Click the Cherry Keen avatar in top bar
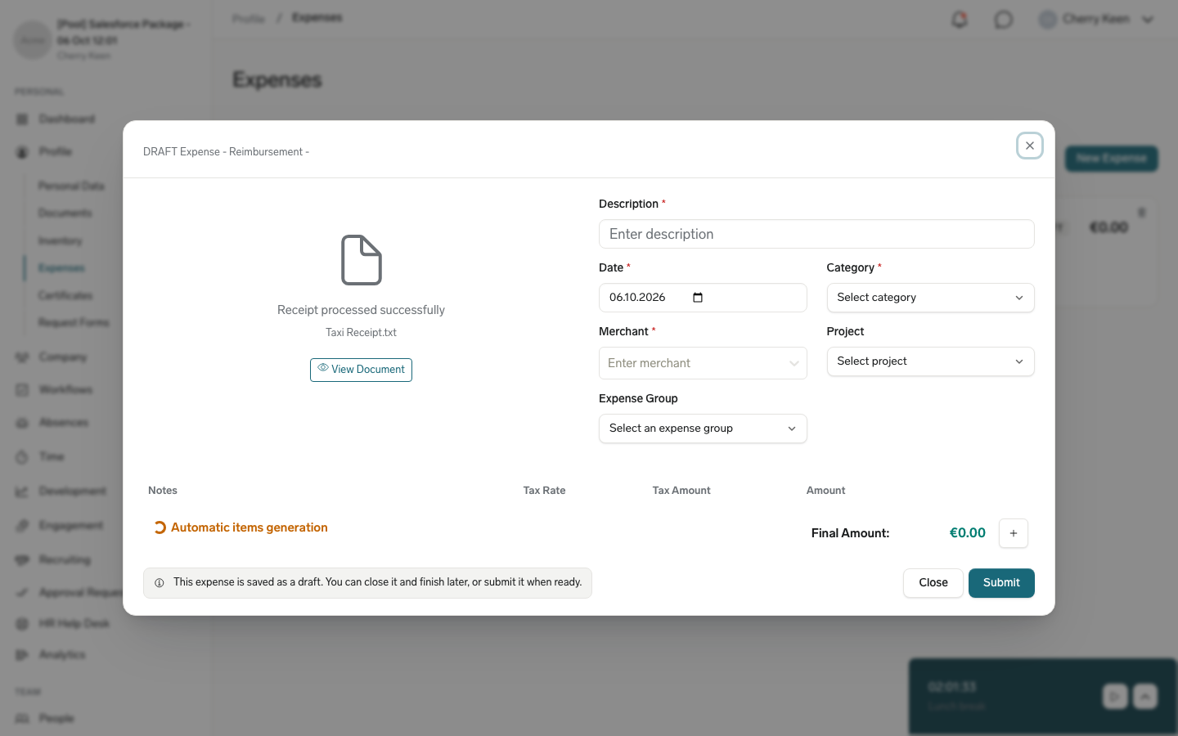 (1048, 20)
